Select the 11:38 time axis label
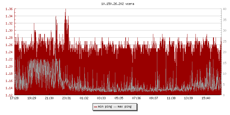 [171, 98]
